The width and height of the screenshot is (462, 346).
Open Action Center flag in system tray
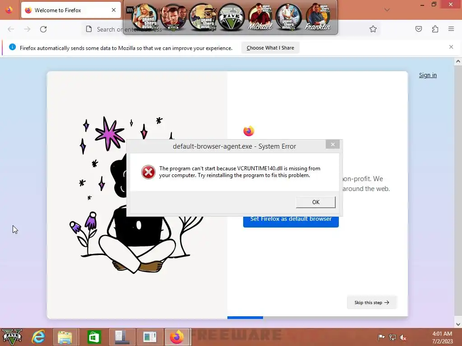(381, 337)
